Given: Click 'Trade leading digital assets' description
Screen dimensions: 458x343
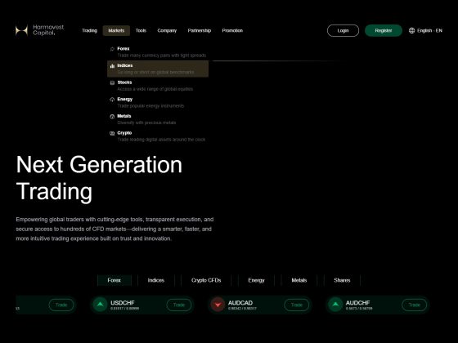Looking at the screenshot, I should pos(161,140).
